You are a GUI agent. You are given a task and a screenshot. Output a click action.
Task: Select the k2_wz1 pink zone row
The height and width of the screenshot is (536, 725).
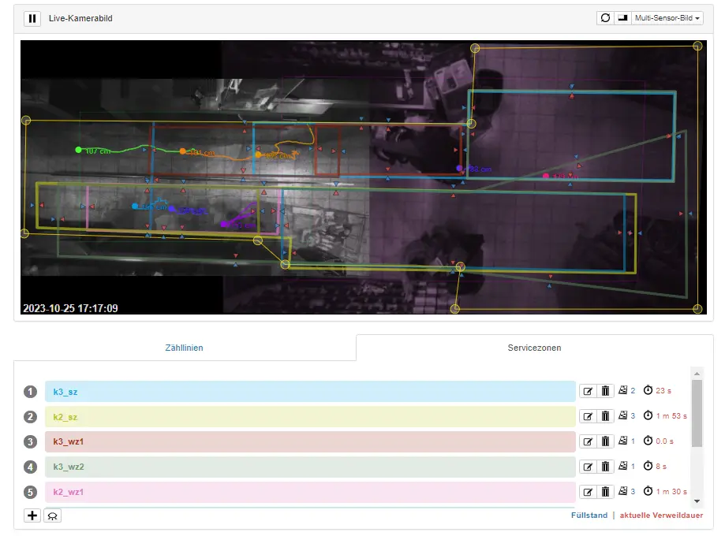pyautogui.click(x=309, y=492)
